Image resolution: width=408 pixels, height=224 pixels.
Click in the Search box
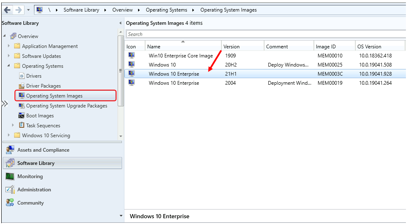coord(266,34)
